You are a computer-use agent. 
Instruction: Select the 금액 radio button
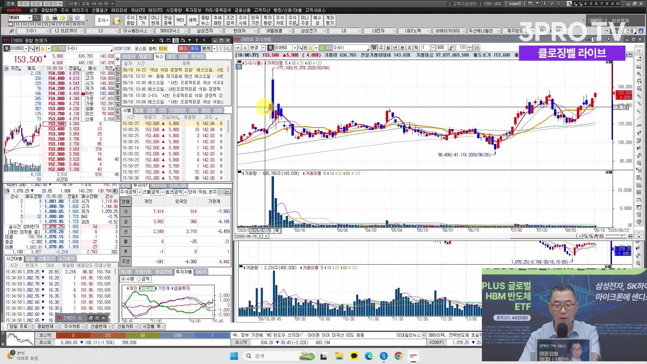pyautogui.click(x=139, y=279)
